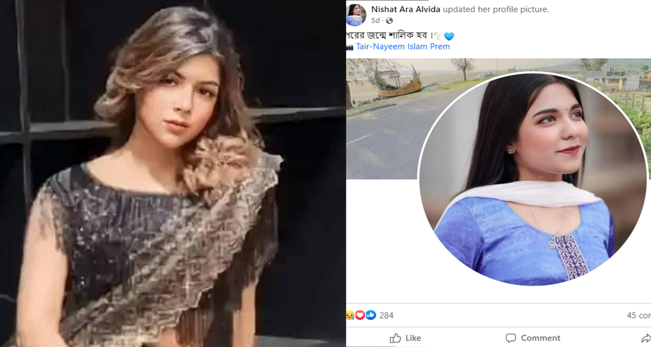Open the 45 comments link

(639, 315)
